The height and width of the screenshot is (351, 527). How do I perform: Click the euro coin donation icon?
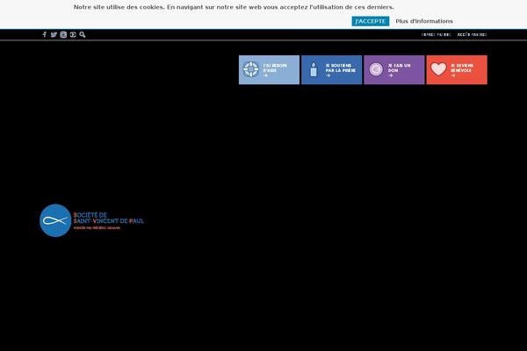pyautogui.click(x=376, y=69)
